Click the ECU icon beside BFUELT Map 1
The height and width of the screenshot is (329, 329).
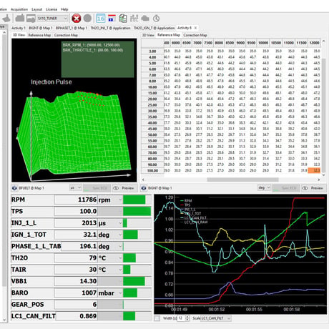coord(14,188)
